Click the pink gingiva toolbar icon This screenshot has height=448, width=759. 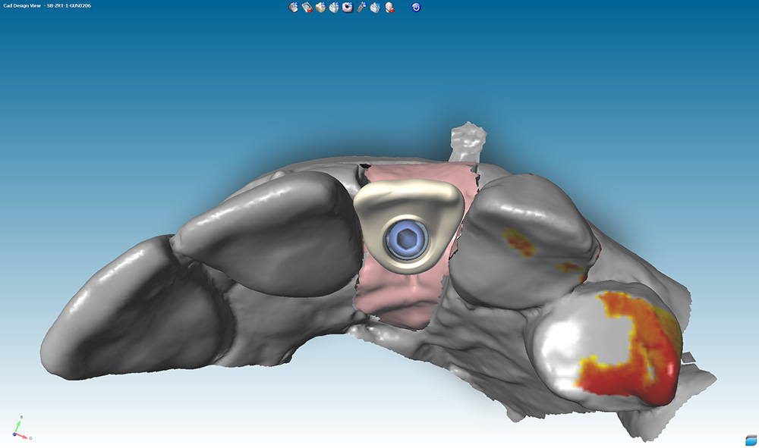click(348, 7)
